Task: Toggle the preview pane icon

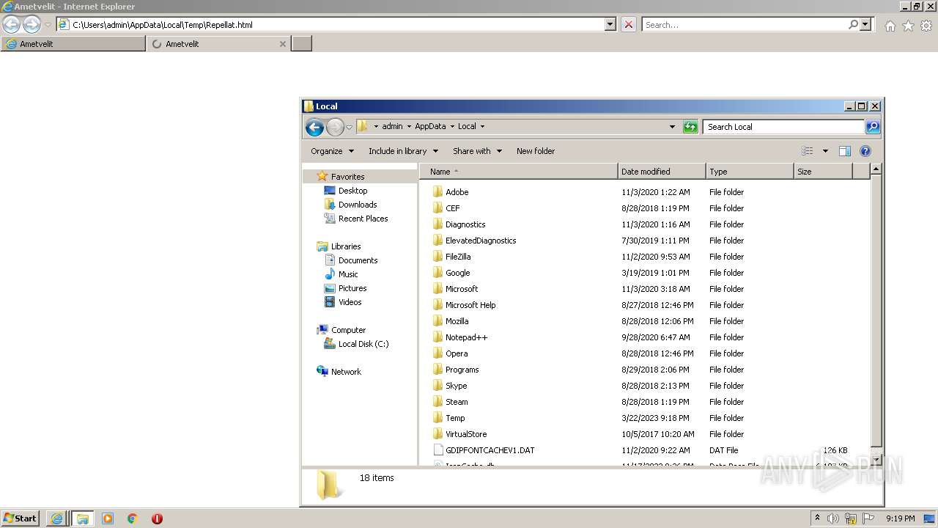Action: tap(845, 151)
